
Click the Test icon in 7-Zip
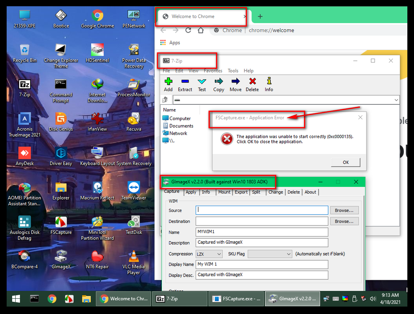click(x=202, y=85)
